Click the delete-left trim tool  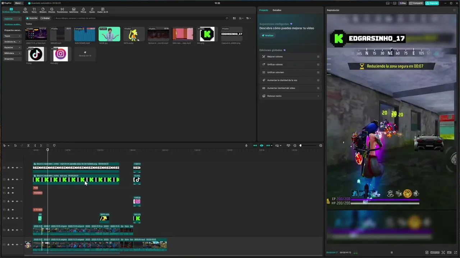pos(35,145)
